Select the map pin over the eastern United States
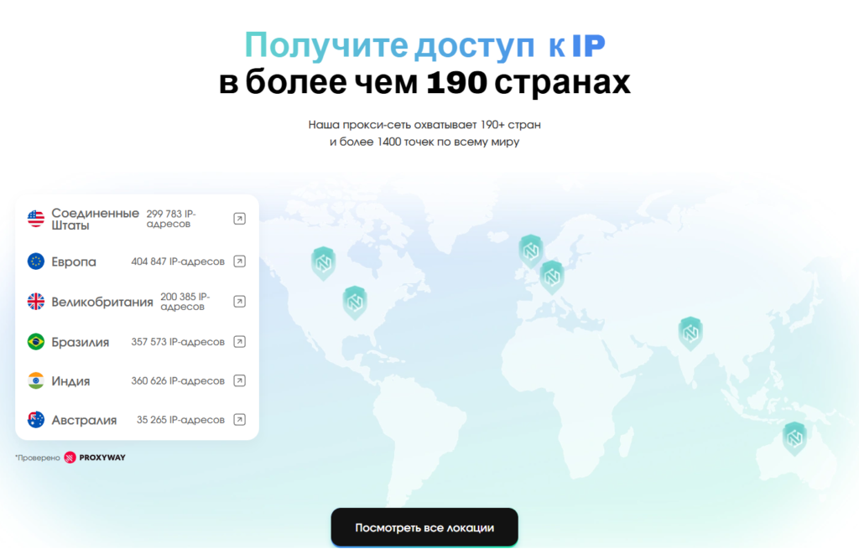This screenshot has width=859, height=559. point(355,302)
